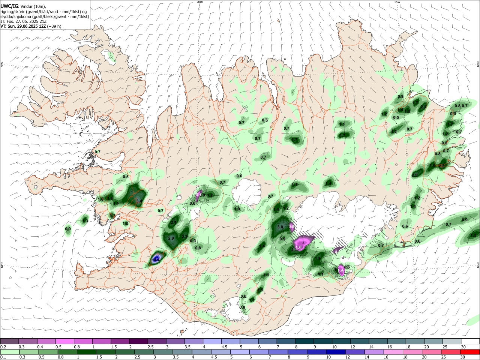Screen dimensions: 480x360
Task: Click the 'slydda/snjókoma' legend description line
Action: [x=45, y=16]
